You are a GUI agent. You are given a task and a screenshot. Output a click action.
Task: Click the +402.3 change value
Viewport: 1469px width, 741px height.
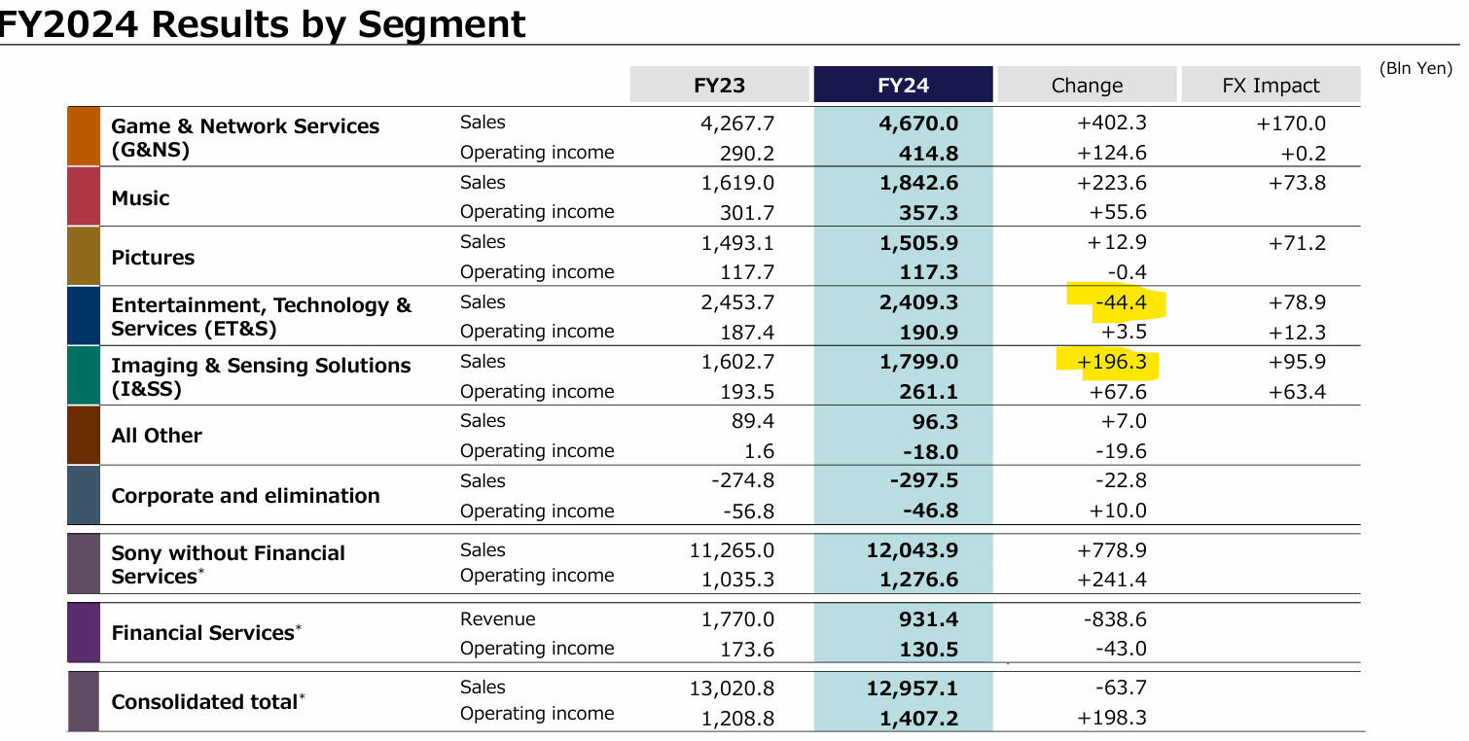point(1112,123)
